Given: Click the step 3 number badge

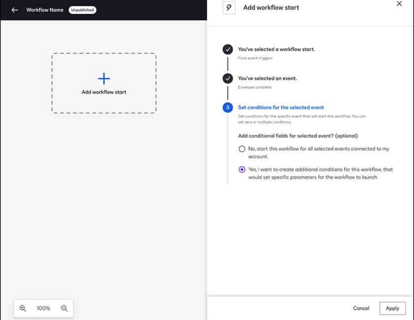Looking at the screenshot, I should 227,107.
